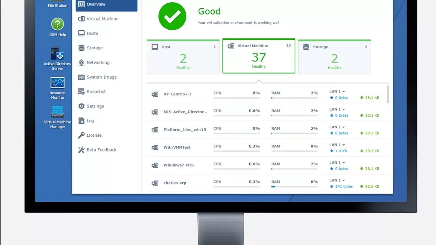The height and width of the screenshot is (245, 436).
Task: Select the Host summary card
Action: [x=183, y=57]
